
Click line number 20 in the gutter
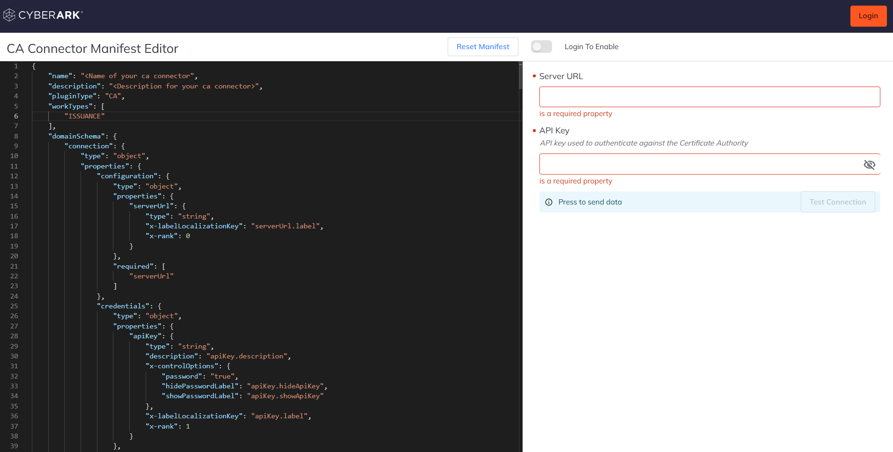14,256
